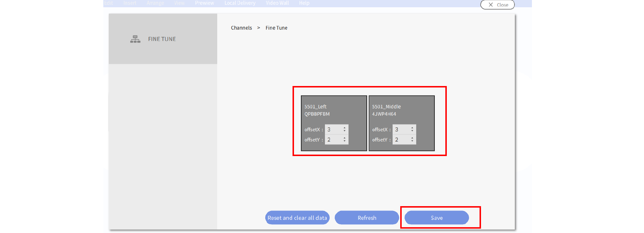Image resolution: width=644 pixels, height=233 pixels.
Task: Click the offsetY input field of 5501_Middle
Action: 401,140
